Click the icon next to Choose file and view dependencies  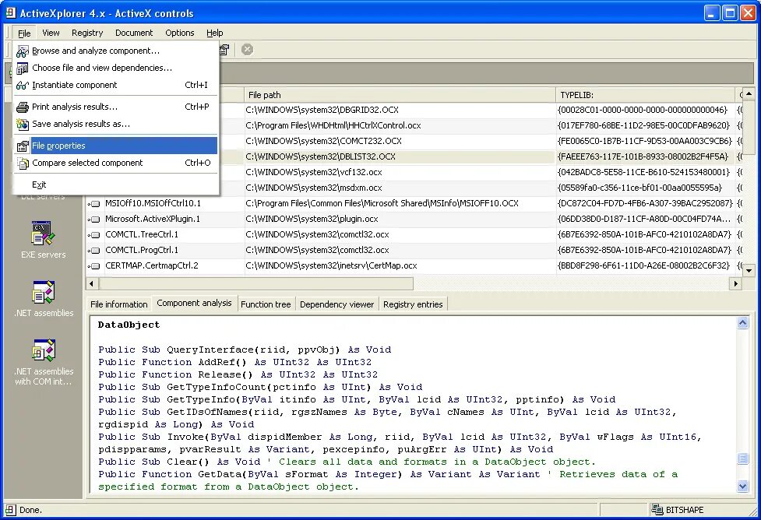pyautogui.click(x=23, y=69)
